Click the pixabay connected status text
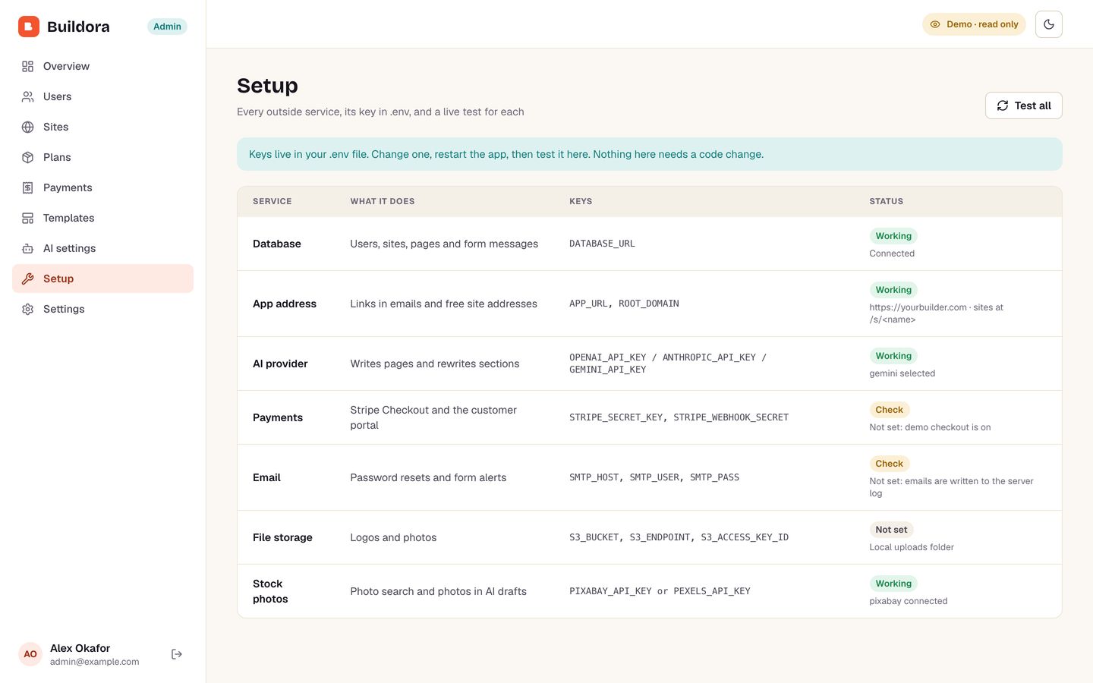The width and height of the screenshot is (1093, 683). pos(909,601)
